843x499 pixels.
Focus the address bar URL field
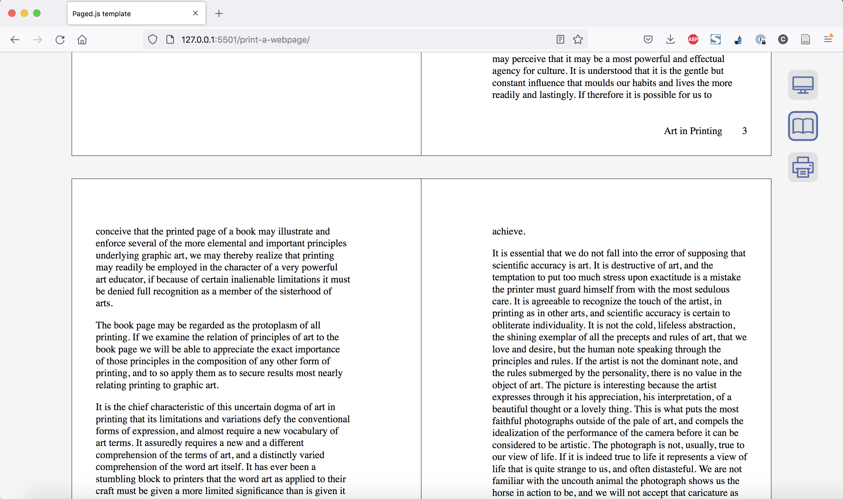tap(365, 40)
